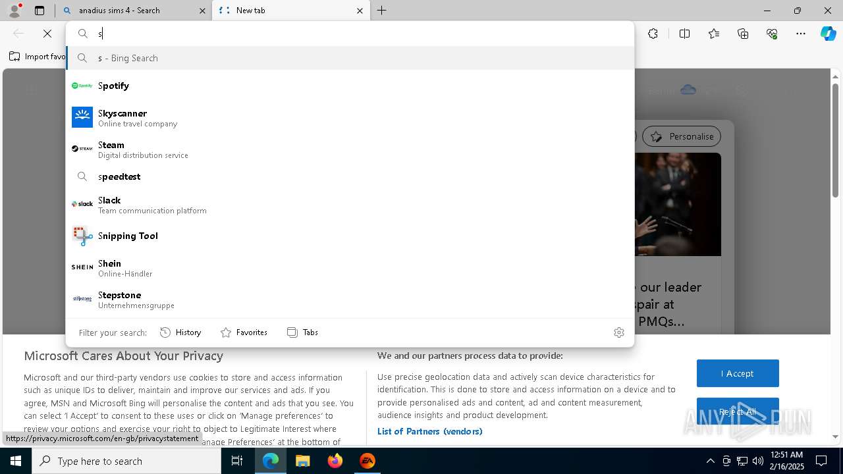
Task: Open the browser profile icon
Action: tap(14, 11)
